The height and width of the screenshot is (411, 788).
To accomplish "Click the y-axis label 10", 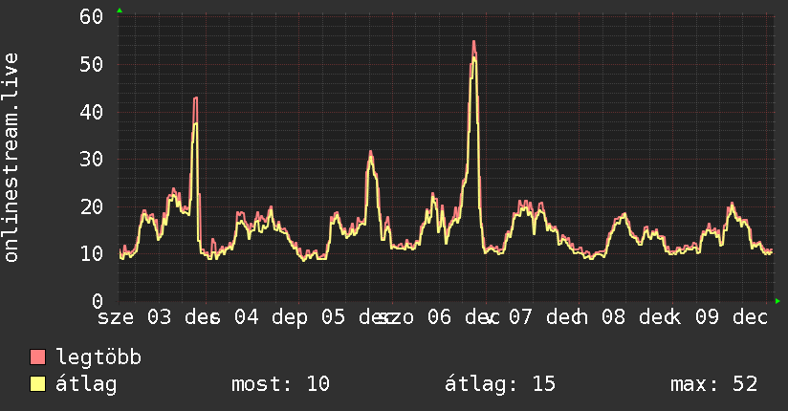I will click(x=92, y=253).
